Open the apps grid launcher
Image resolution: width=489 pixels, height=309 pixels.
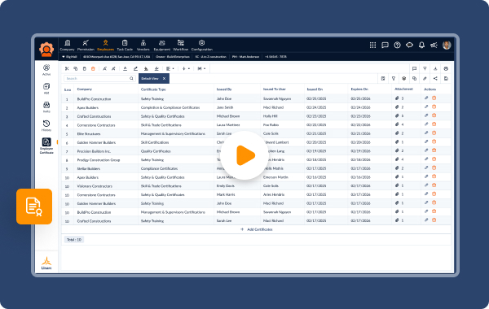coord(372,45)
